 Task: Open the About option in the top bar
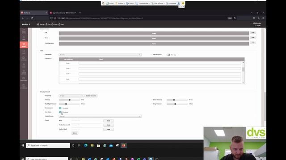click(55, 24)
